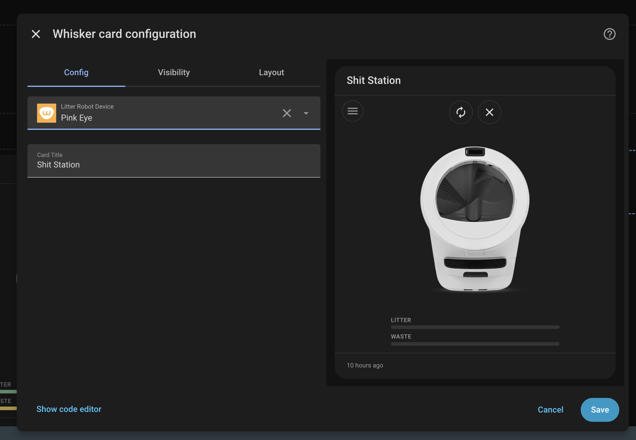
Task: Open the hamburger menu in card preview
Action: (x=352, y=111)
